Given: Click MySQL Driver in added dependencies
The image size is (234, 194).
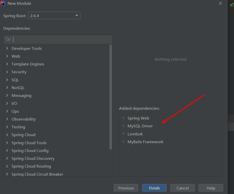Looking at the screenshot, I should (x=140, y=126).
